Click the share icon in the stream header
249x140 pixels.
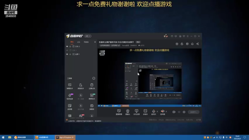pyautogui.click(x=197, y=44)
